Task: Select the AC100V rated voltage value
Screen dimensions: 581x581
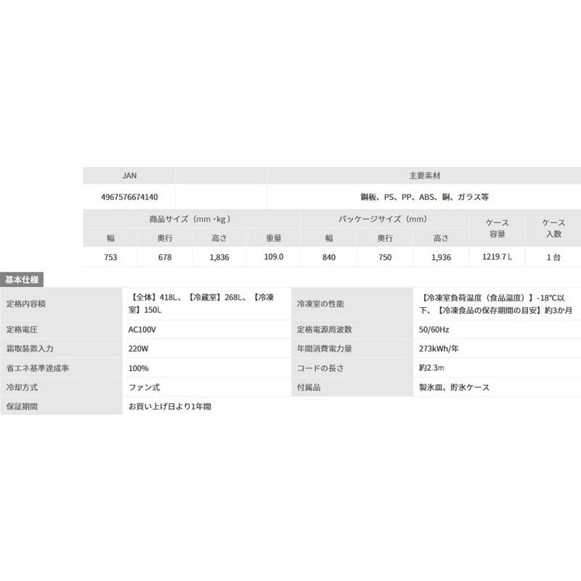Action: [142, 330]
